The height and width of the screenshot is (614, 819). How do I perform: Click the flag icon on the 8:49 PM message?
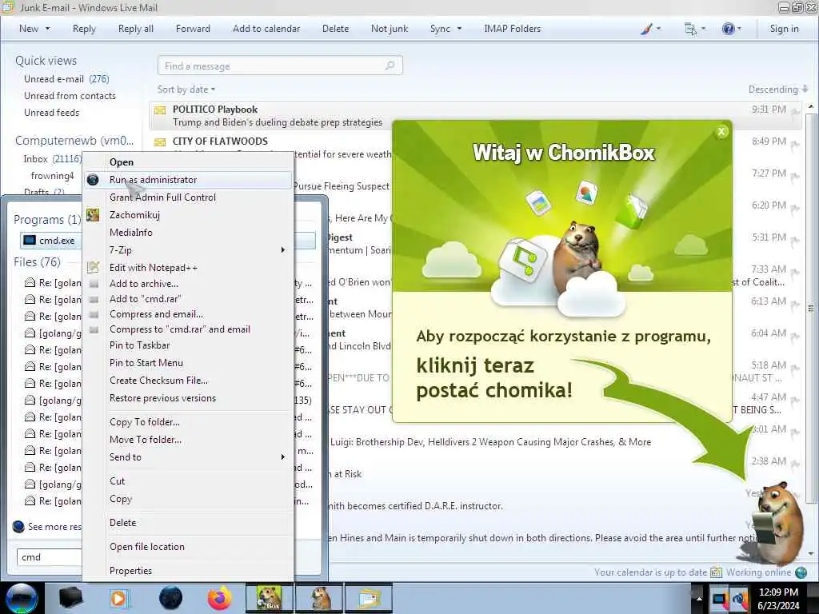796,146
